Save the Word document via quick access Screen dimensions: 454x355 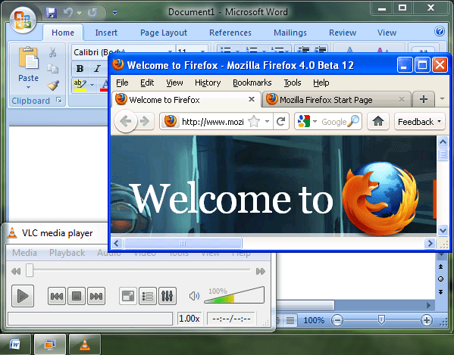point(52,12)
